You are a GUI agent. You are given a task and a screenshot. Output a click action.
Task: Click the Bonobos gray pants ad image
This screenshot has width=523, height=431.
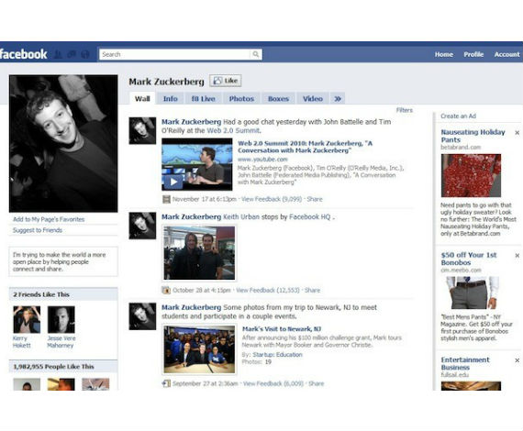[x=471, y=293]
